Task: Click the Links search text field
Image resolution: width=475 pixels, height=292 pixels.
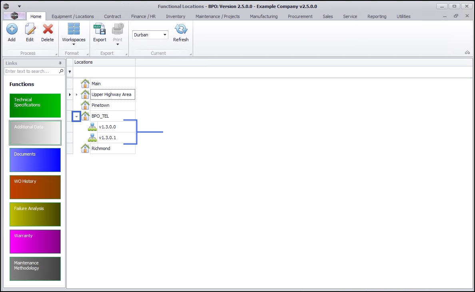Action: tap(32, 71)
